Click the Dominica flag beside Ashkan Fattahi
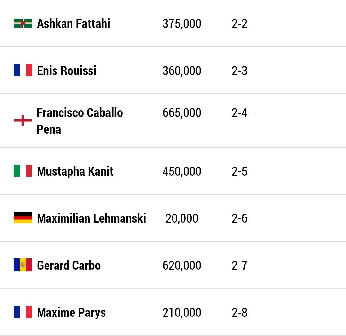The height and width of the screenshot is (336, 346). coord(23,23)
